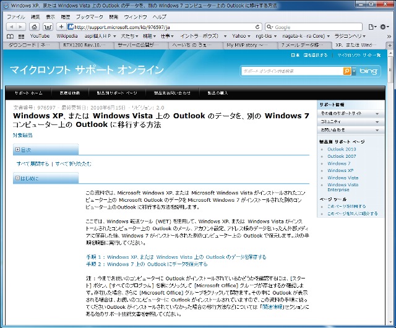Click the support online search box
This screenshot has width=396, height=328.
click(293, 71)
